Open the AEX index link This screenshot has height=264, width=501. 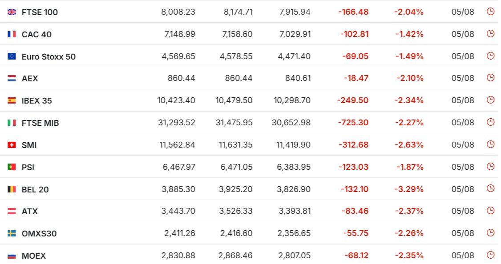pos(30,79)
